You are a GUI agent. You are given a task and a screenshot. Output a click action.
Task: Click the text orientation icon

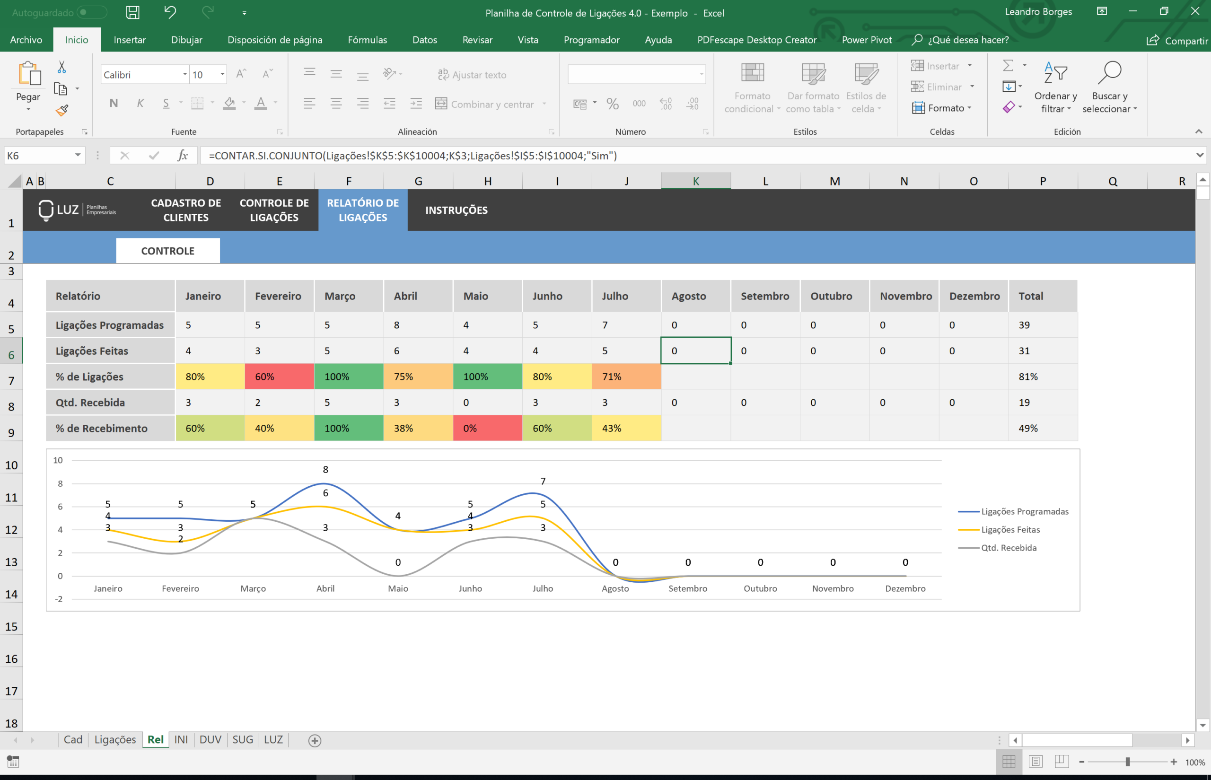[x=389, y=74]
